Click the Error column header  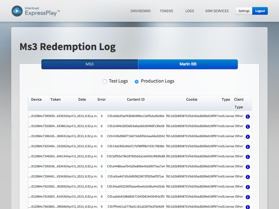click(x=102, y=100)
